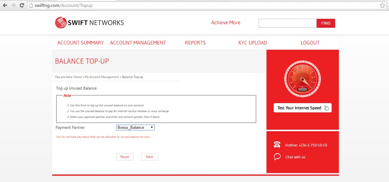Select the Reports menu item
The width and height of the screenshot is (389, 182).
195,42
